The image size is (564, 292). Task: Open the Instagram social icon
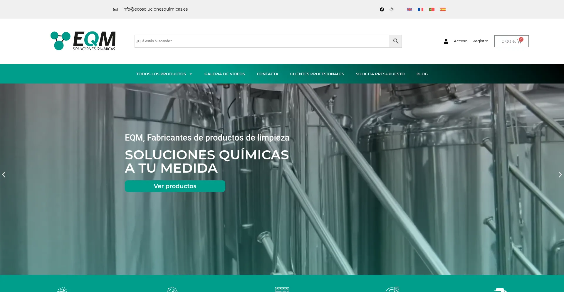click(x=392, y=9)
